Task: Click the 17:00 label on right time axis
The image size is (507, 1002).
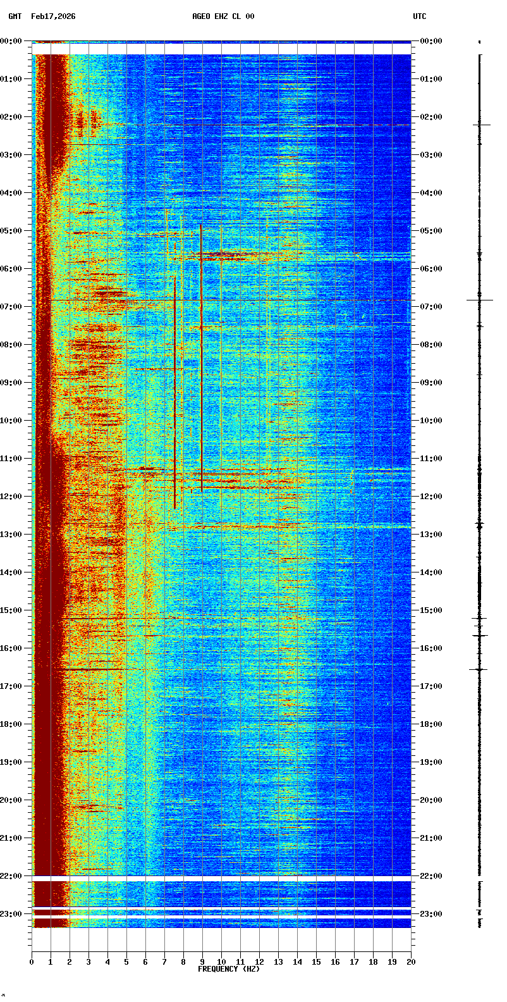Action: coord(431,686)
